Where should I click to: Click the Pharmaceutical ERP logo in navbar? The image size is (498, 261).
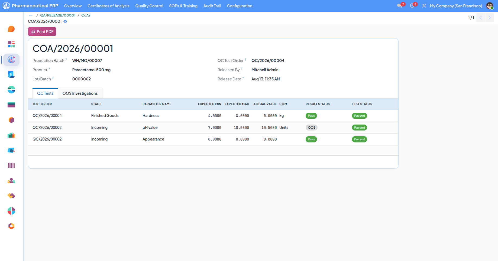click(x=6, y=6)
